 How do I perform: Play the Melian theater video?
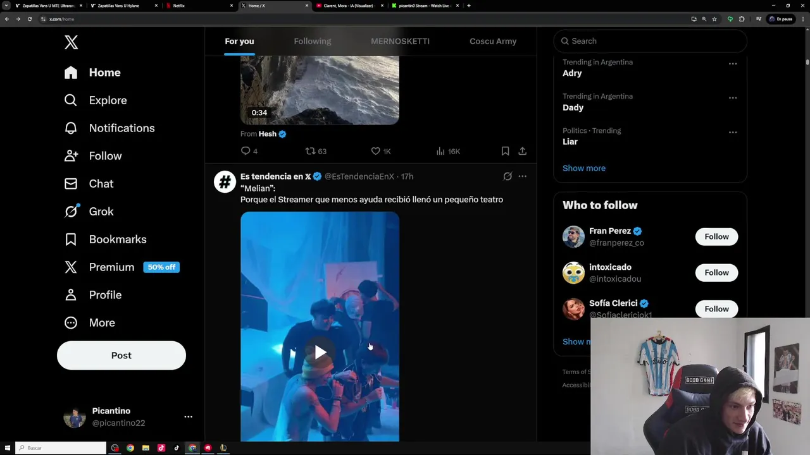point(320,352)
